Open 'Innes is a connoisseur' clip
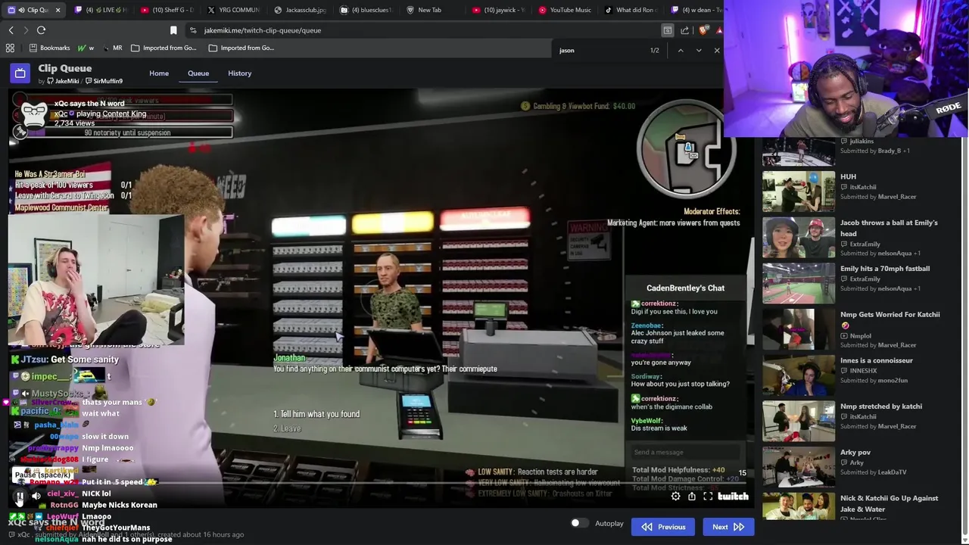969x545 pixels. pyautogui.click(x=877, y=360)
